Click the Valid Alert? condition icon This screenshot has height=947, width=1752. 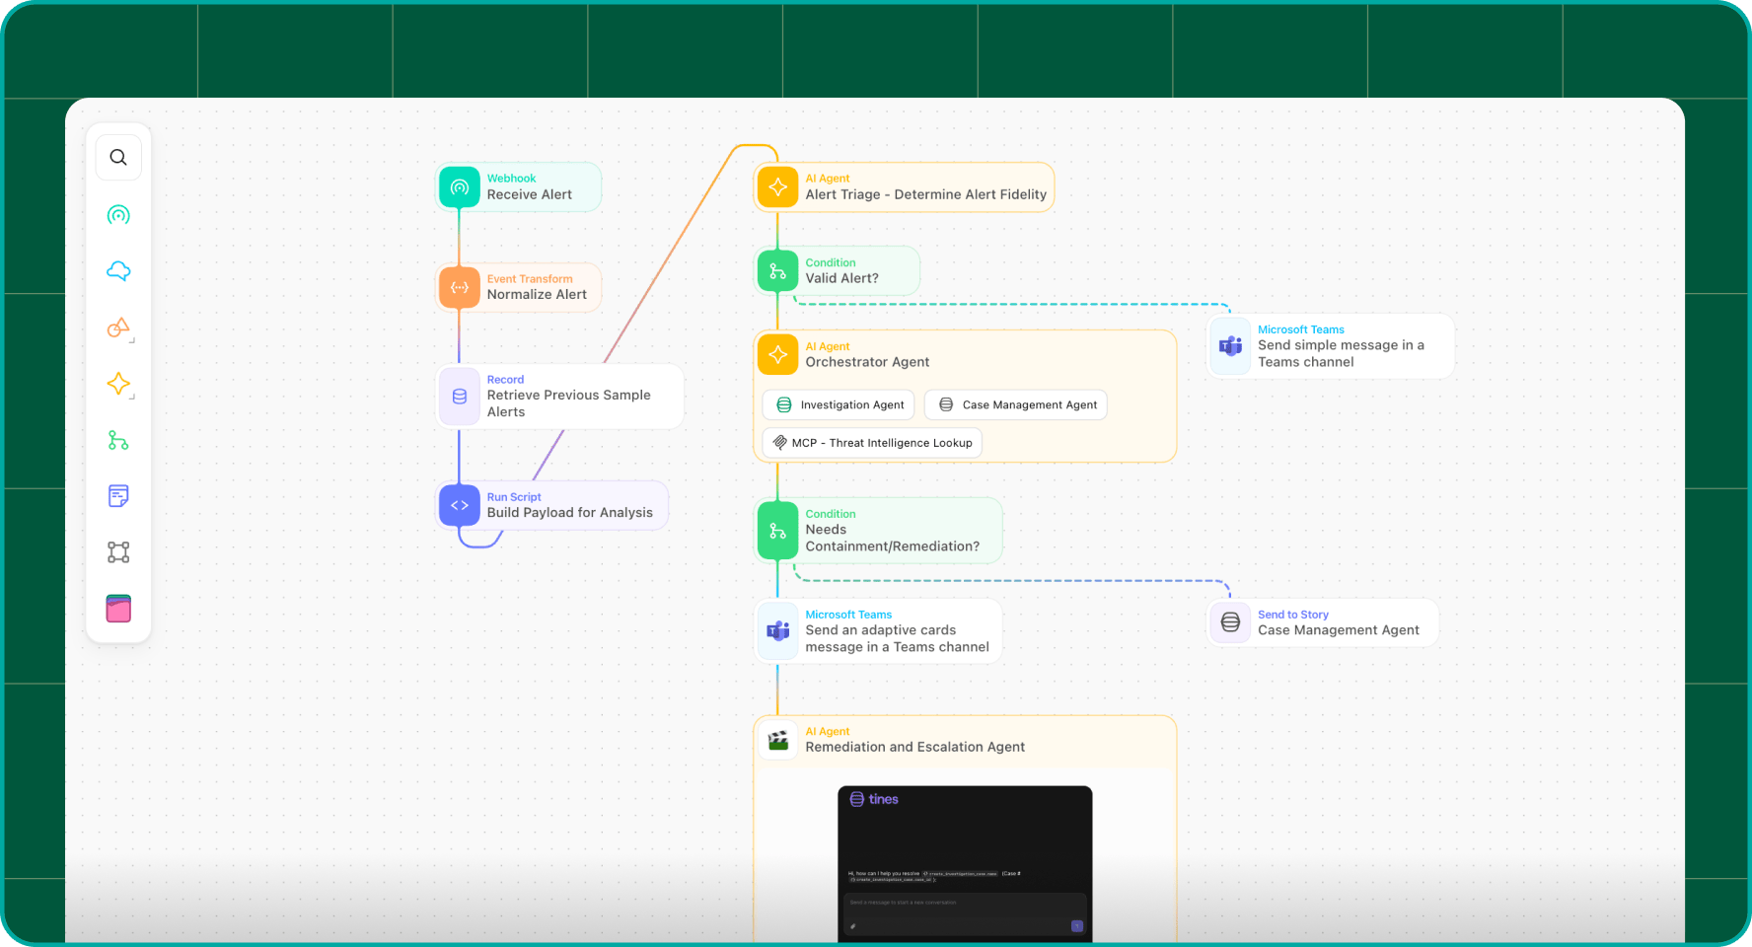[x=778, y=270]
